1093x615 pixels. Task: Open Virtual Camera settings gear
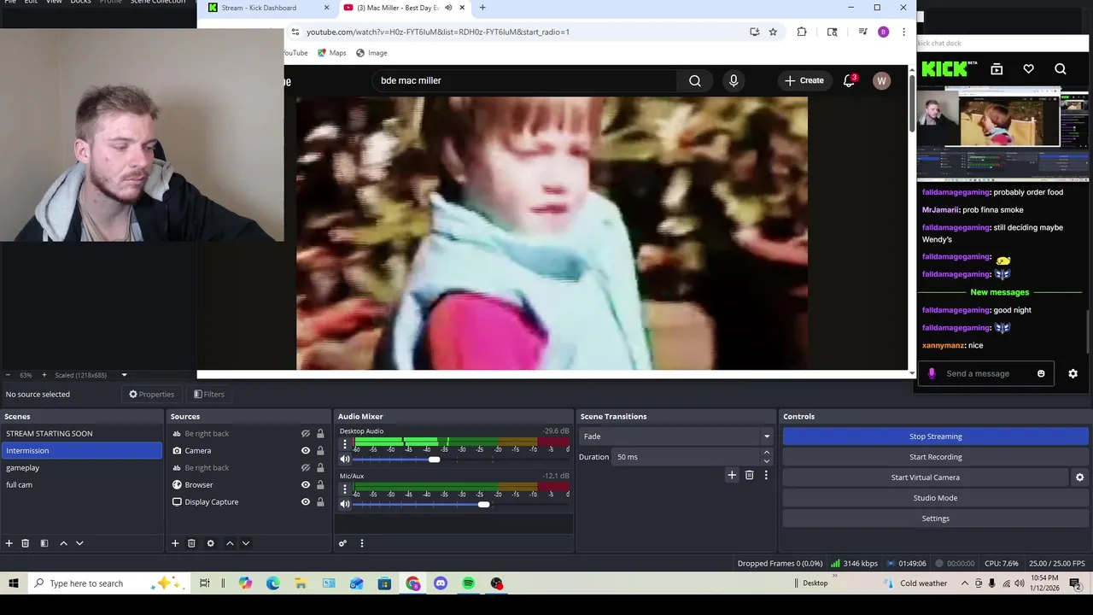(x=1079, y=477)
